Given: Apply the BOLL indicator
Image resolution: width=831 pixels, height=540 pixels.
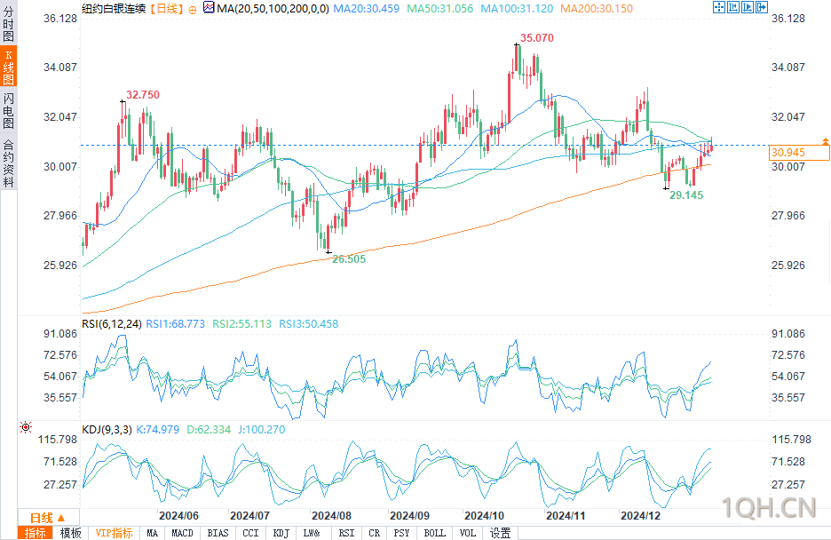Looking at the screenshot, I should (x=434, y=533).
